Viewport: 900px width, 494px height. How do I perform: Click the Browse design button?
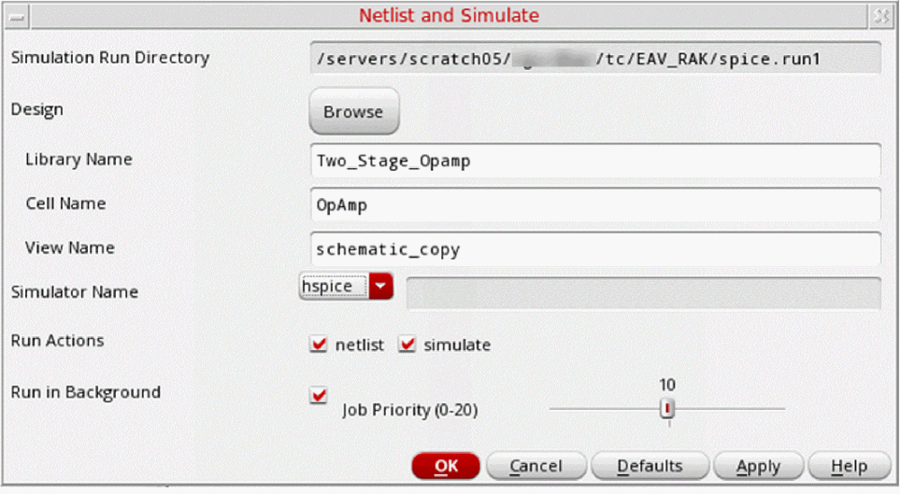[353, 112]
